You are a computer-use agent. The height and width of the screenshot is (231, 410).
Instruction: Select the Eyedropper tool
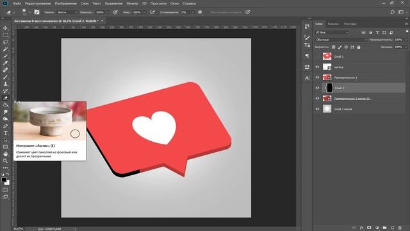(x=5, y=63)
